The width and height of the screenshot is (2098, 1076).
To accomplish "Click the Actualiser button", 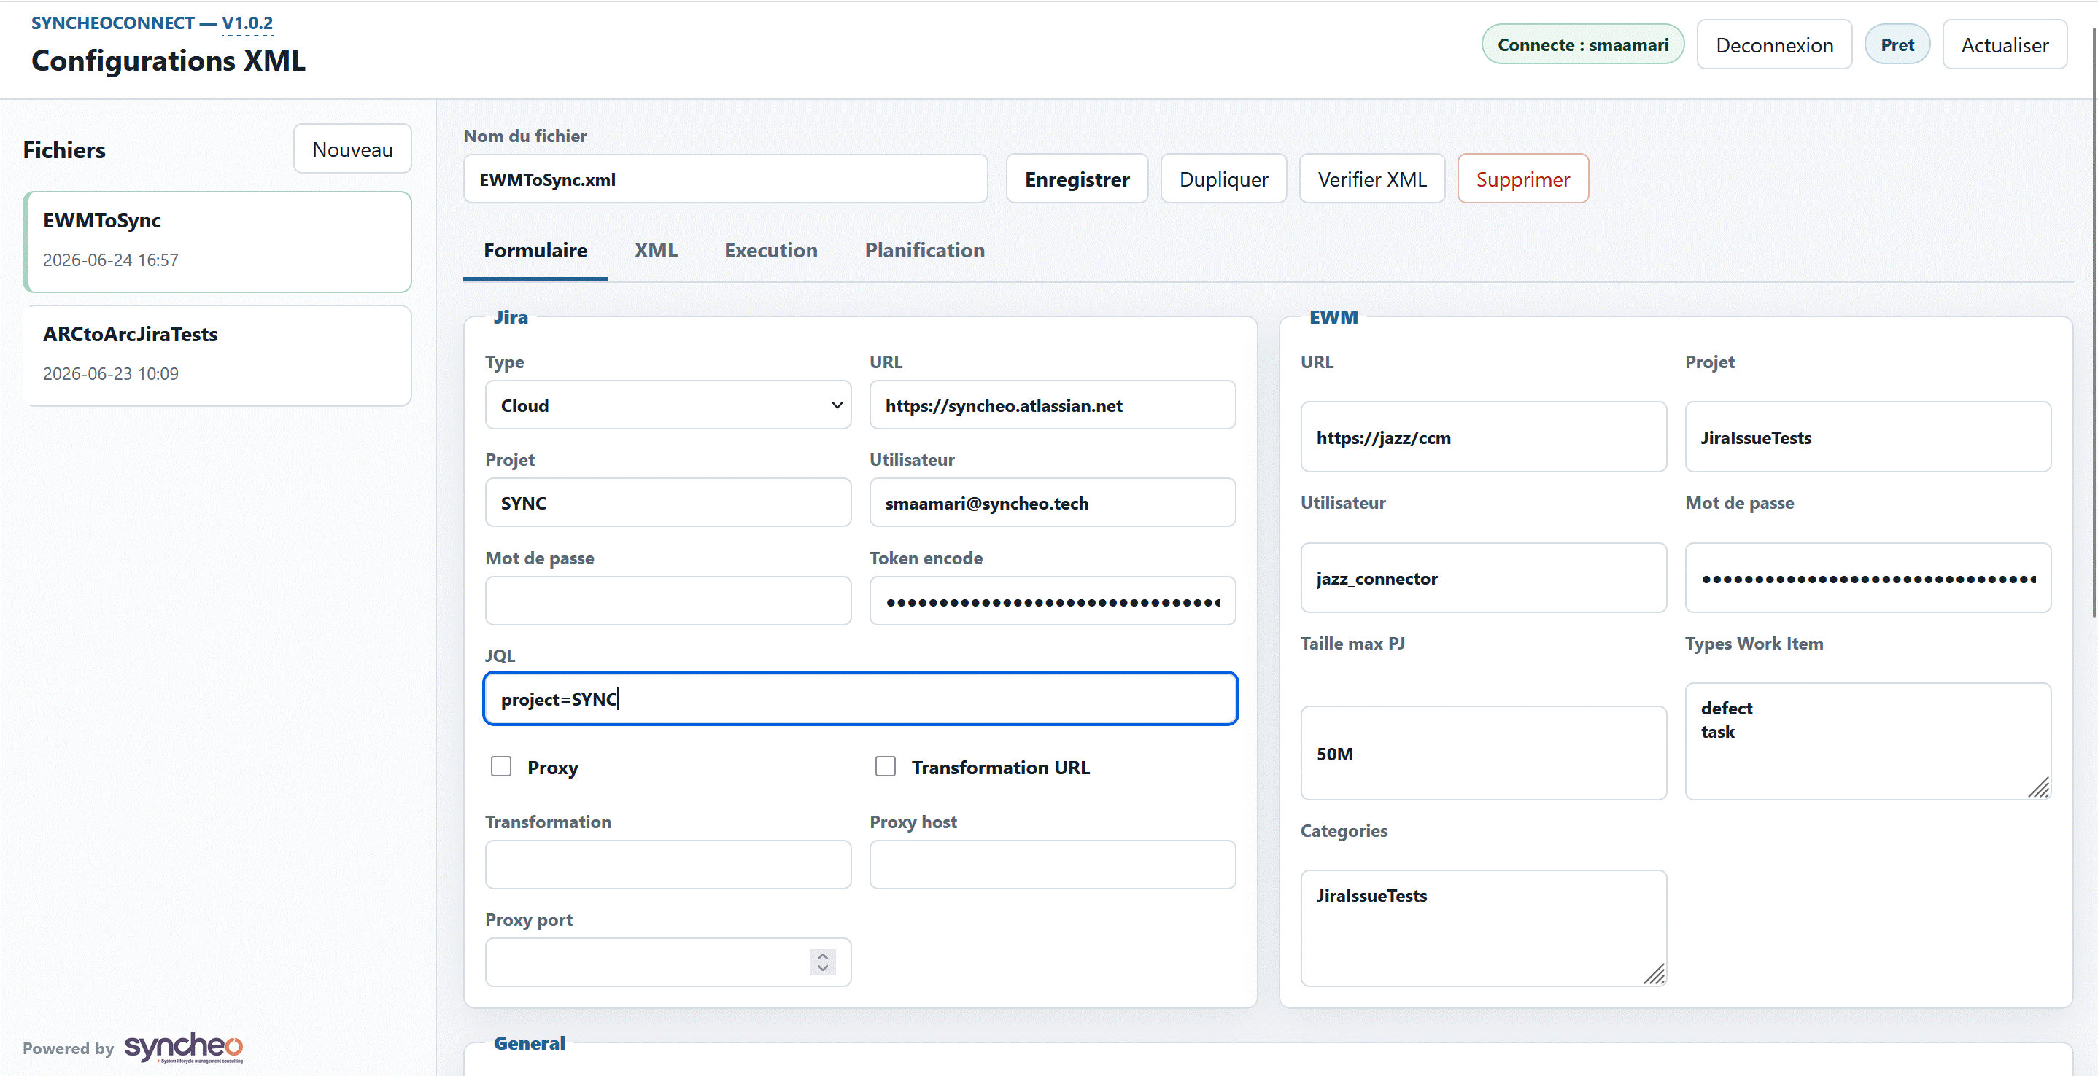I will coord(2005,46).
